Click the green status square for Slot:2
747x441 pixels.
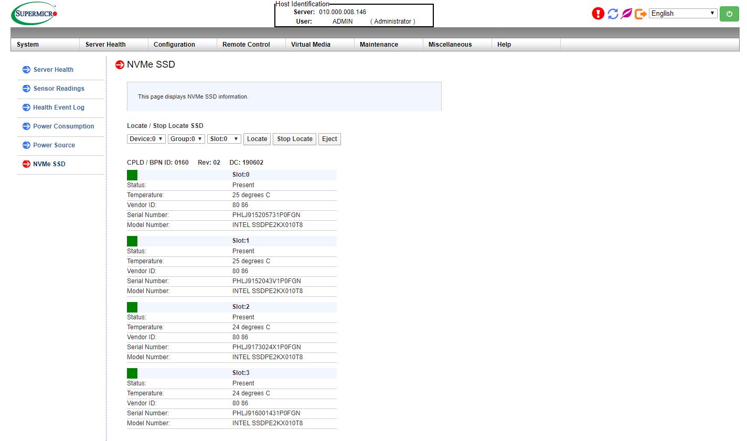pyautogui.click(x=132, y=307)
